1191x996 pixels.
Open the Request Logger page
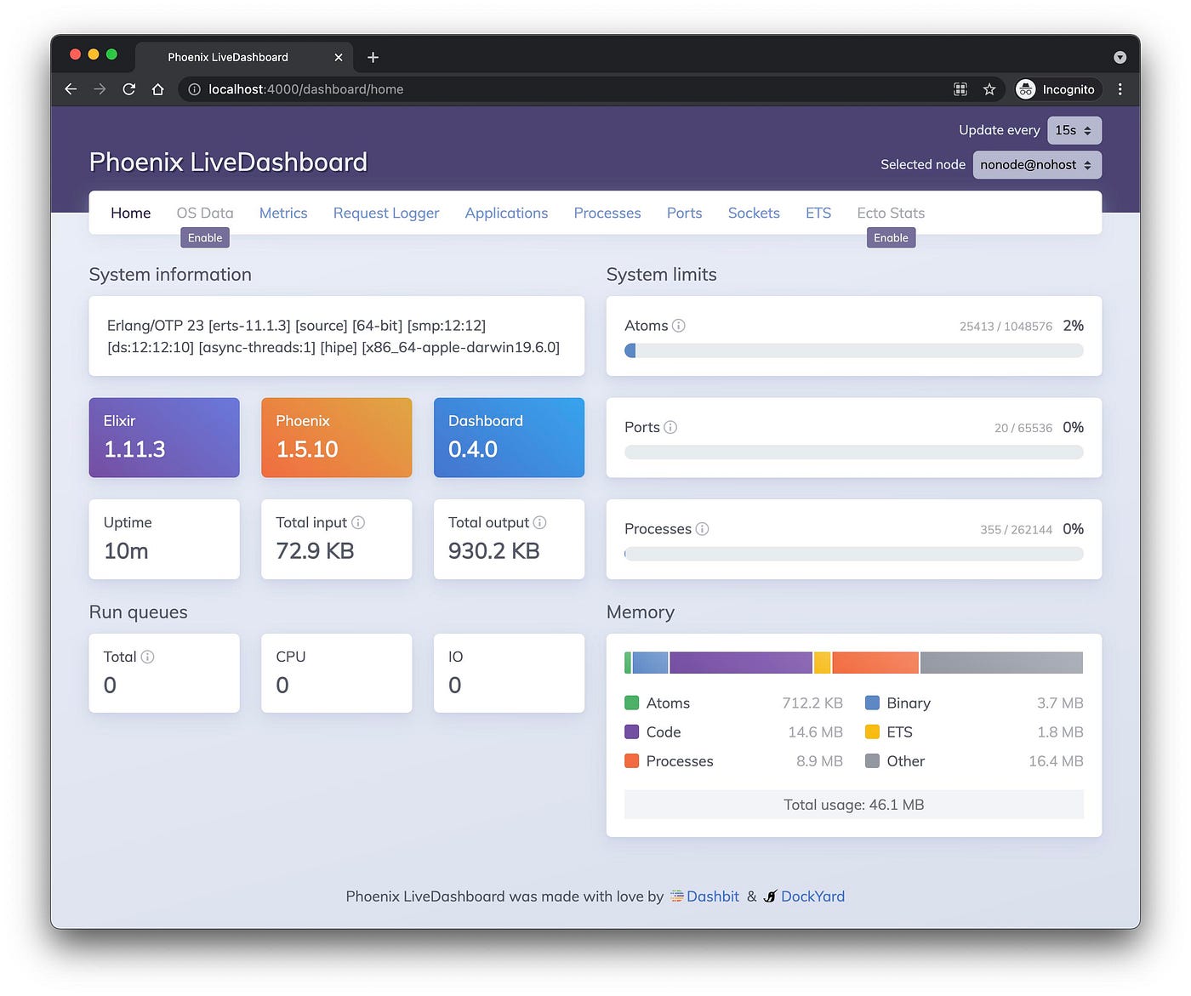click(x=385, y=213)
